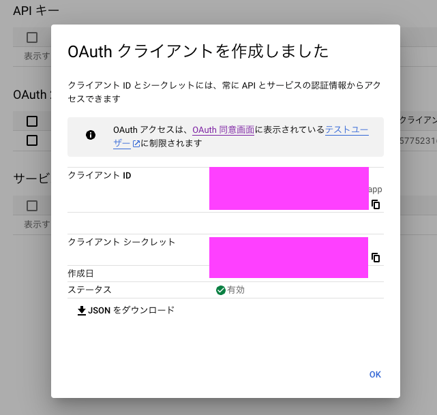
Task: Click the 作成日 label
Action: (x=80, y=273)
